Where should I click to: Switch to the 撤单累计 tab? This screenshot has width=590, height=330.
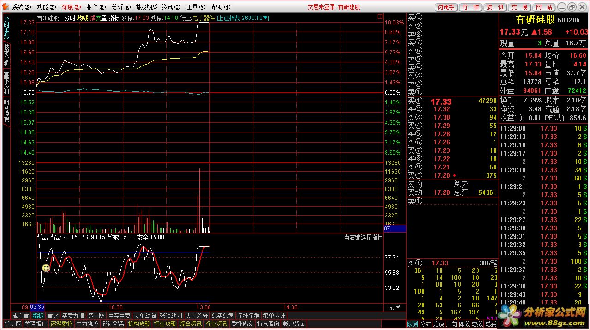point(274,316)
